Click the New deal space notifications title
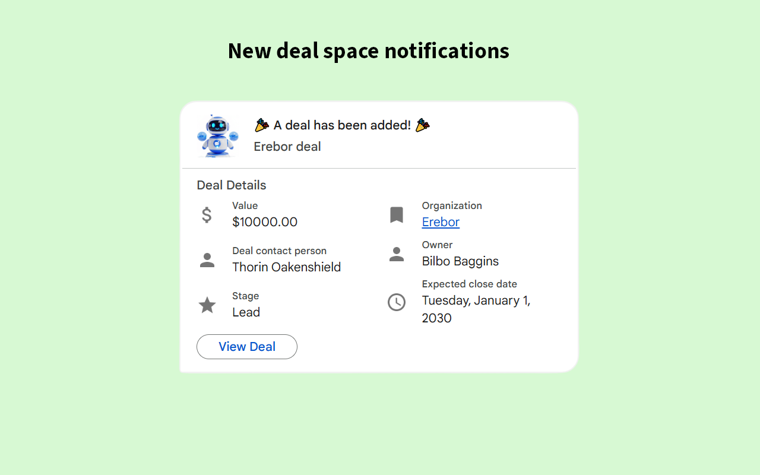Viewport: 760px width, 475px height. tap(368, 50)
